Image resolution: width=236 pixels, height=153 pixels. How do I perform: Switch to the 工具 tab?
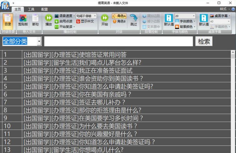click(x=31, y=9)
